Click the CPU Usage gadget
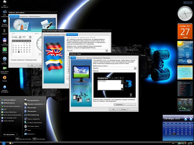194x145 pixels. (185, 105)
